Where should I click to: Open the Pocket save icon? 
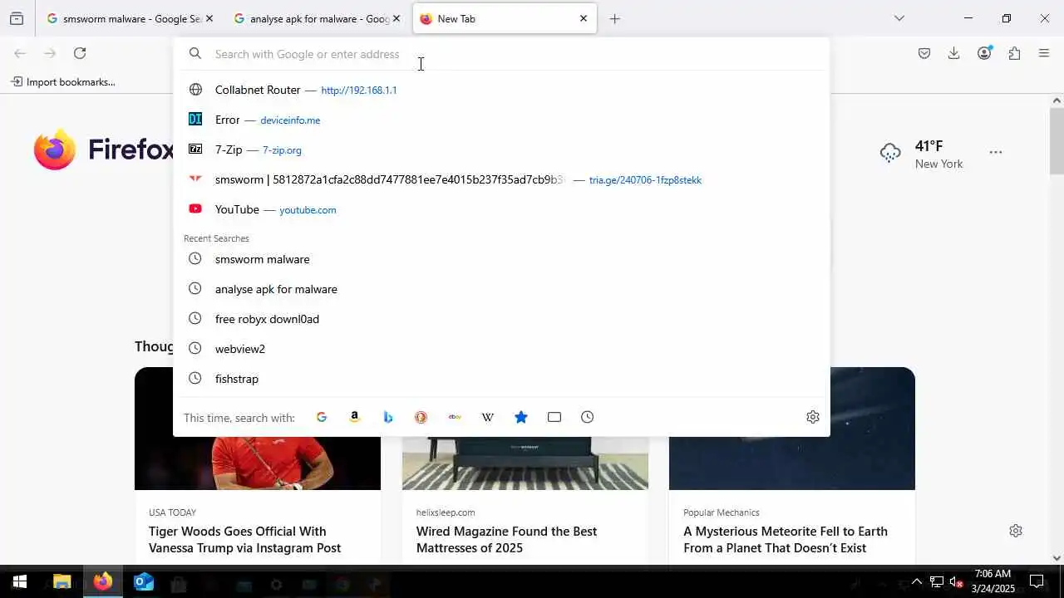point(924,53)
